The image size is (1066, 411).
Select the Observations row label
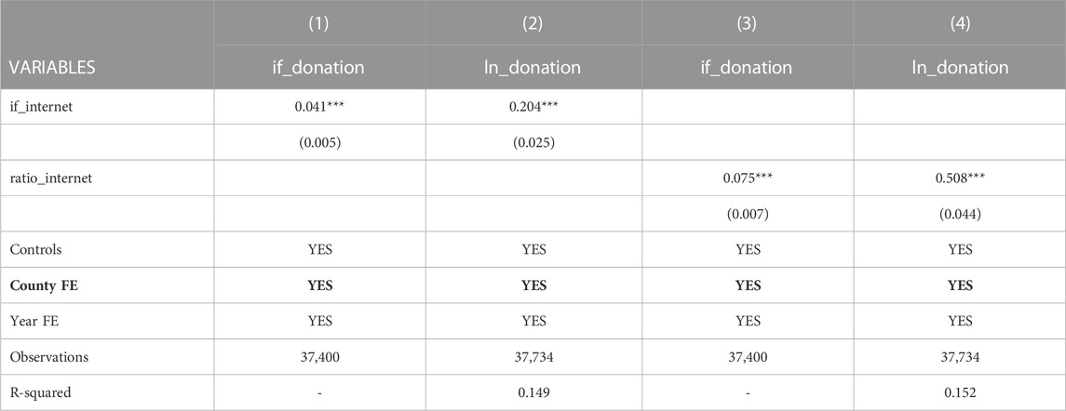pos(49,357)
